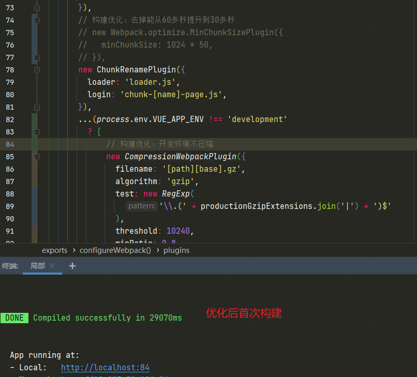Click the 'pattern:' inlay hint

tap(142, 206)
